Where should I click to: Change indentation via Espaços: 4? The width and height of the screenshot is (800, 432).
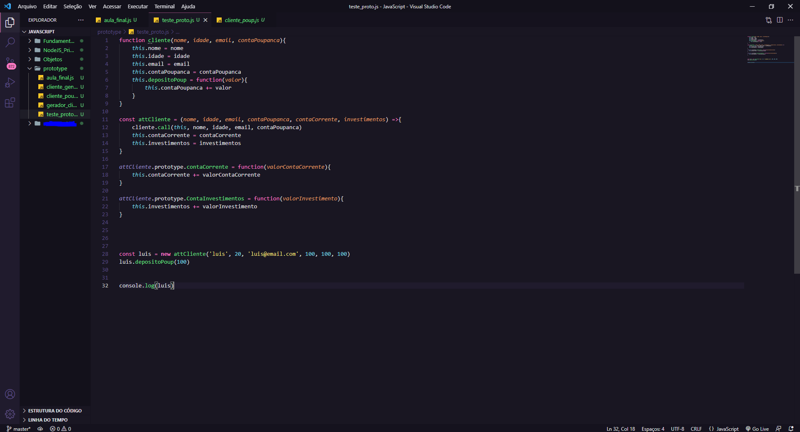pos(653,429)
